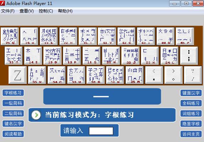Open the 查看(V) menu
The width and height of the screenshot is (204, 142).
tap(27, 11)
